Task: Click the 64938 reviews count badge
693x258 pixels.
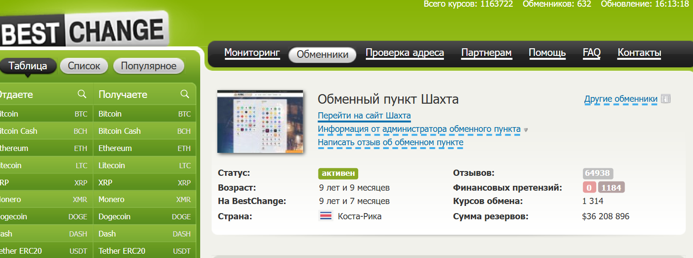Action: coord(598,173)
